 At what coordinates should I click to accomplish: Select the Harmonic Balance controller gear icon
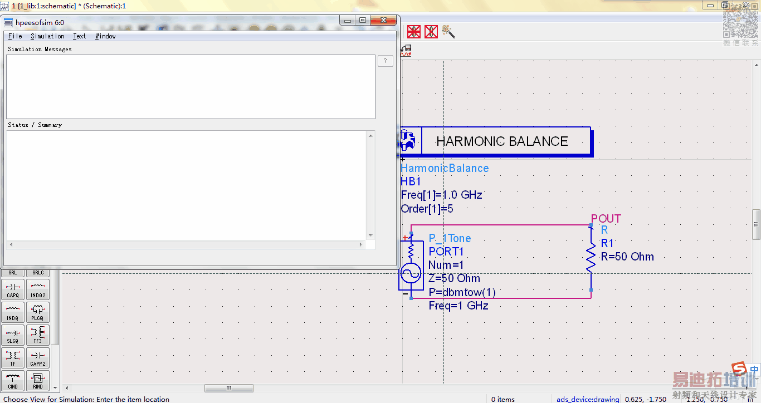(408, 141)
